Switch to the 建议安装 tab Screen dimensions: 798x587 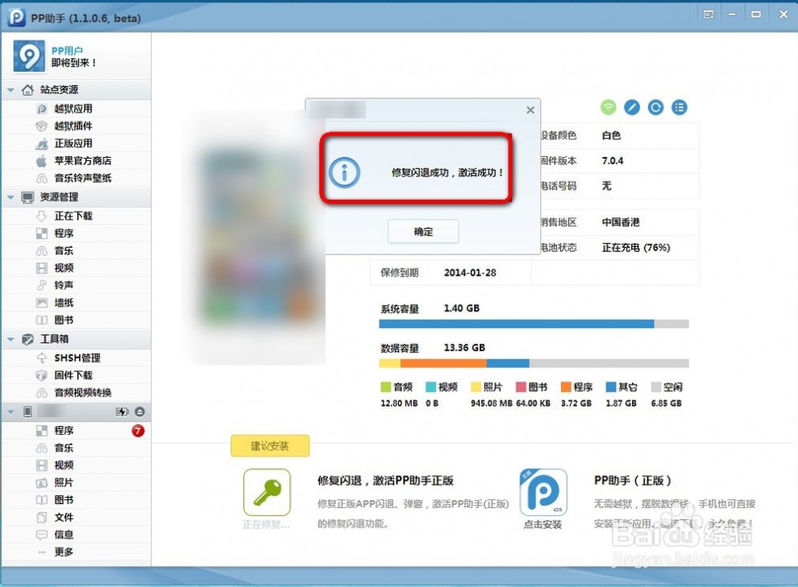click(271, 445)
